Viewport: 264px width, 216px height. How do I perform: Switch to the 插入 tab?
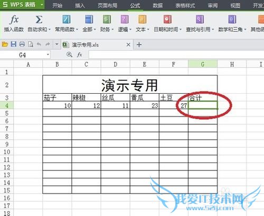tap(80, 5)
